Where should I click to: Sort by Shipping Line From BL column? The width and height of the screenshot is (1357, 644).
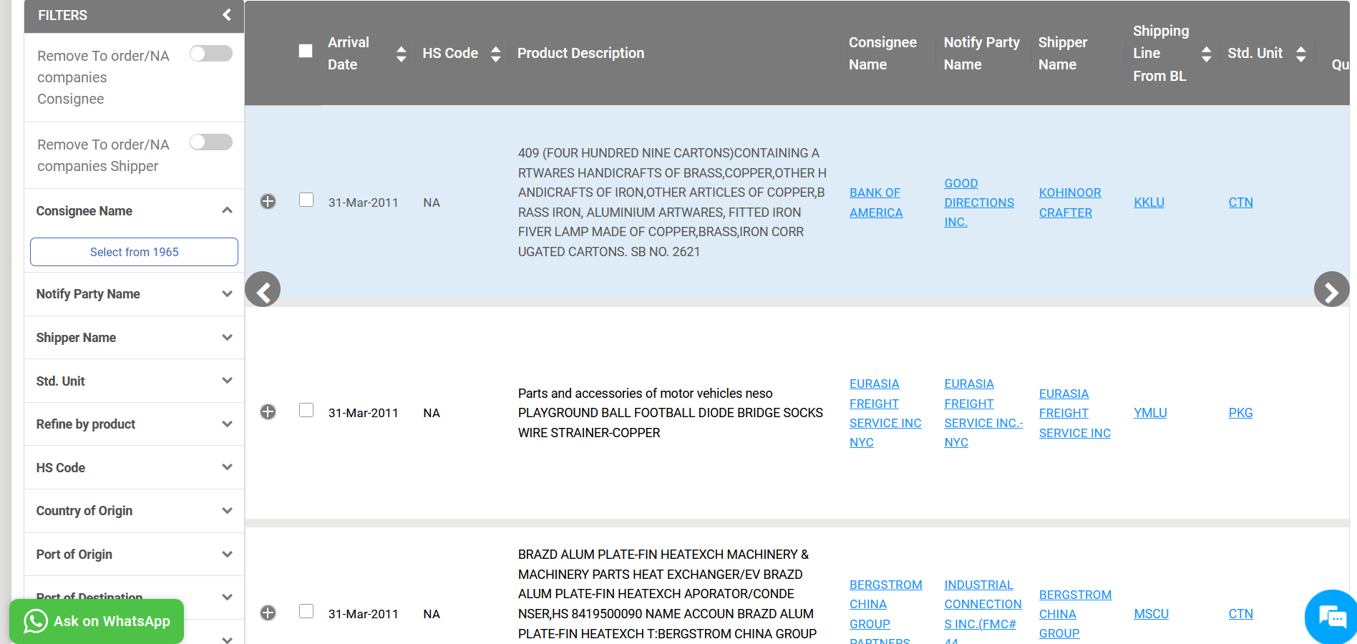pyautogui.click(x=1207, y=53)
